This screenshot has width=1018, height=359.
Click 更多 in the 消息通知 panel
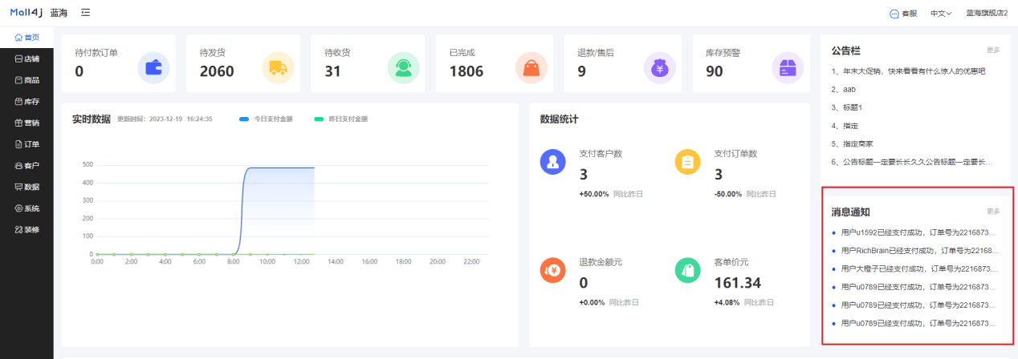[993, 212]
